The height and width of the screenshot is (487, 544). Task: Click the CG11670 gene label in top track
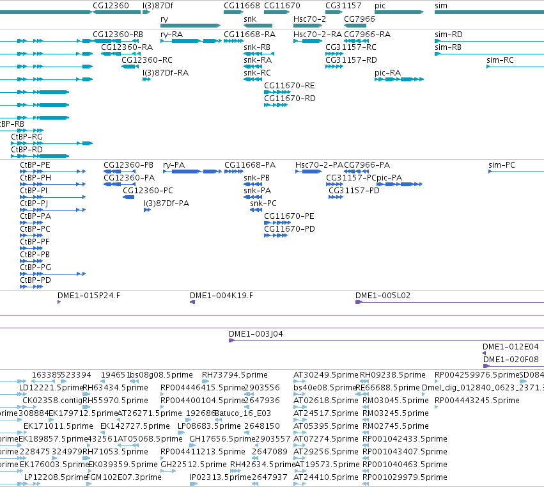[x=282, y=6]
